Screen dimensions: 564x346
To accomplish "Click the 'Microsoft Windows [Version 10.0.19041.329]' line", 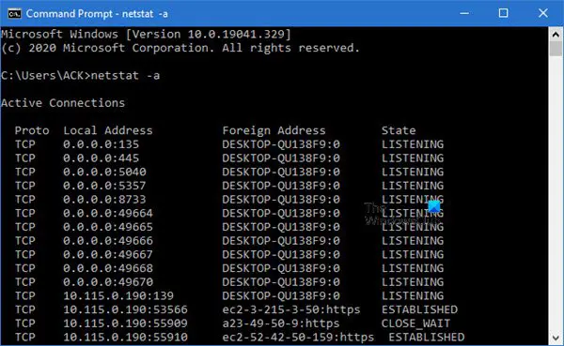I will (x=146, y=34).
